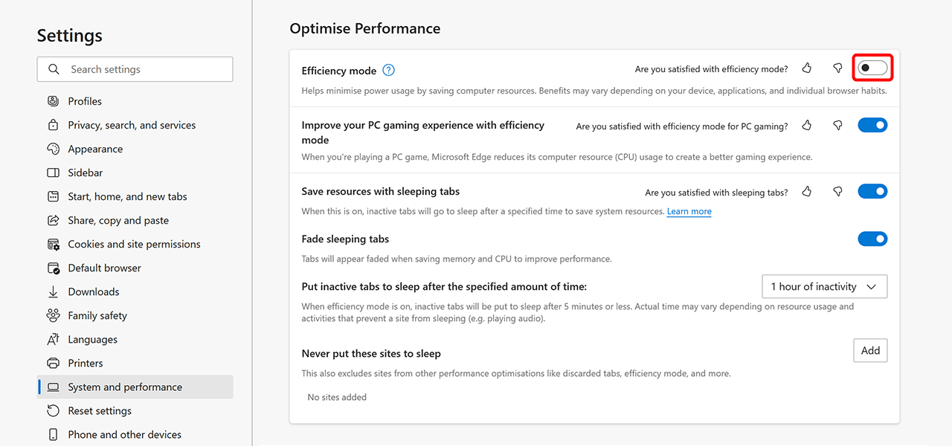The height and width of the screenshot is (446, 952).
Task: Click the Printers icon in settings list
Action: pos(53,363)
